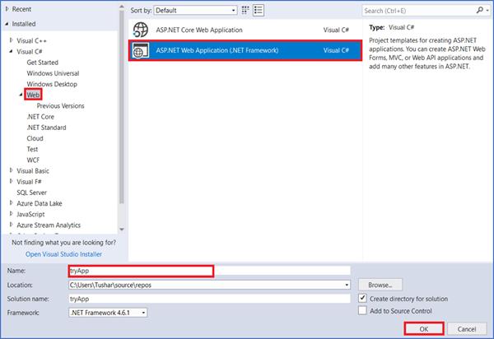Select the Cloud category
494x339 pixels.
[x=35, y=138]
